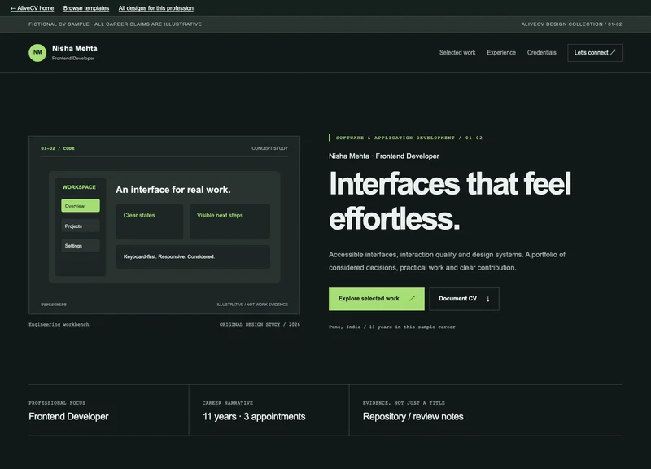Click the Let's connect button
This screenshot has width=651, height=469.
[x=595, y=53]
